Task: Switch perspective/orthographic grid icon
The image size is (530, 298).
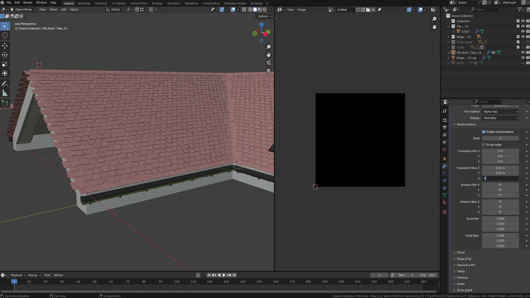Action: (268, 71)
